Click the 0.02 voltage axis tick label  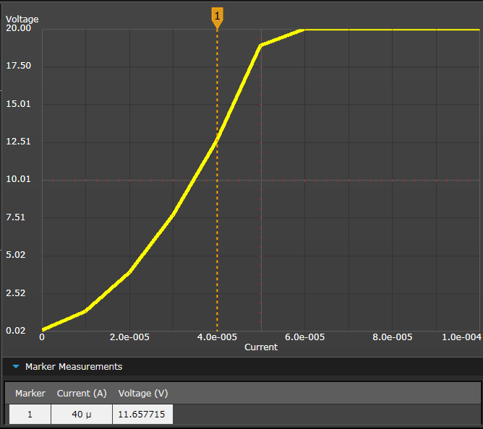16,331
